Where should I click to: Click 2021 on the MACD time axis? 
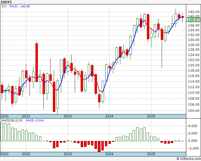tap(5, 154)
